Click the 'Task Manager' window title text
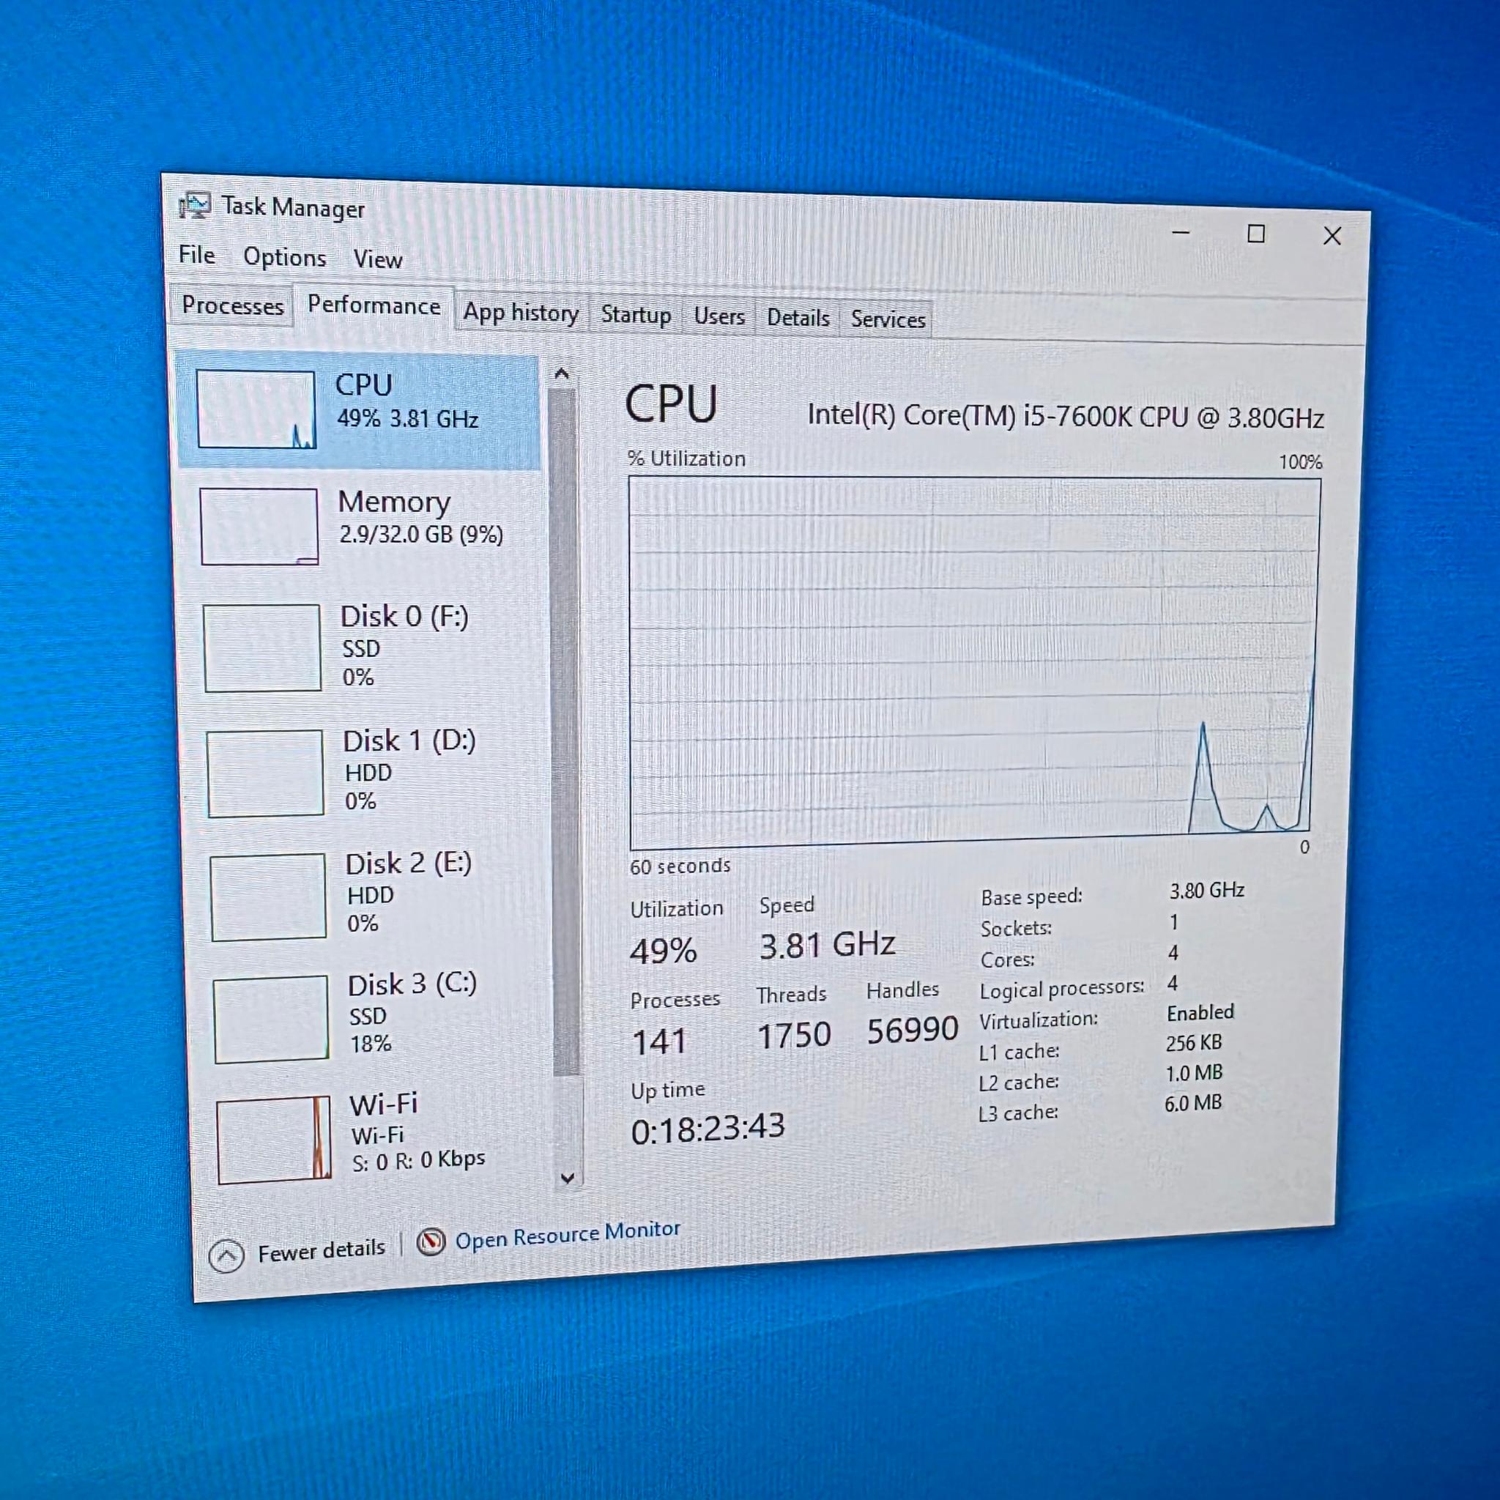Screen dimensions: 1500x1500 click(294, 207)
